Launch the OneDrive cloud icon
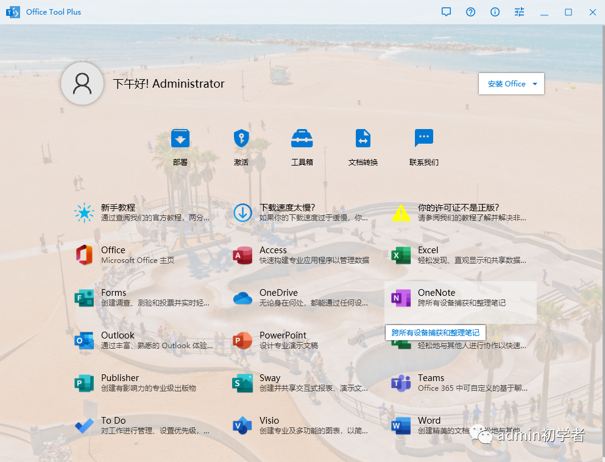Screen dimensions: 605x462 pos(242,298)
